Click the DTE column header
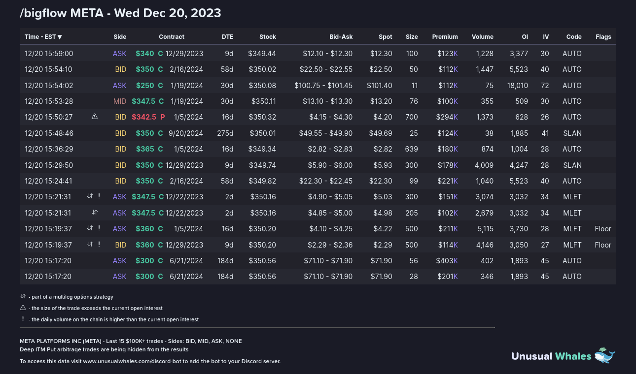Viewport: 636px width, 374px height. click(227, 37)
